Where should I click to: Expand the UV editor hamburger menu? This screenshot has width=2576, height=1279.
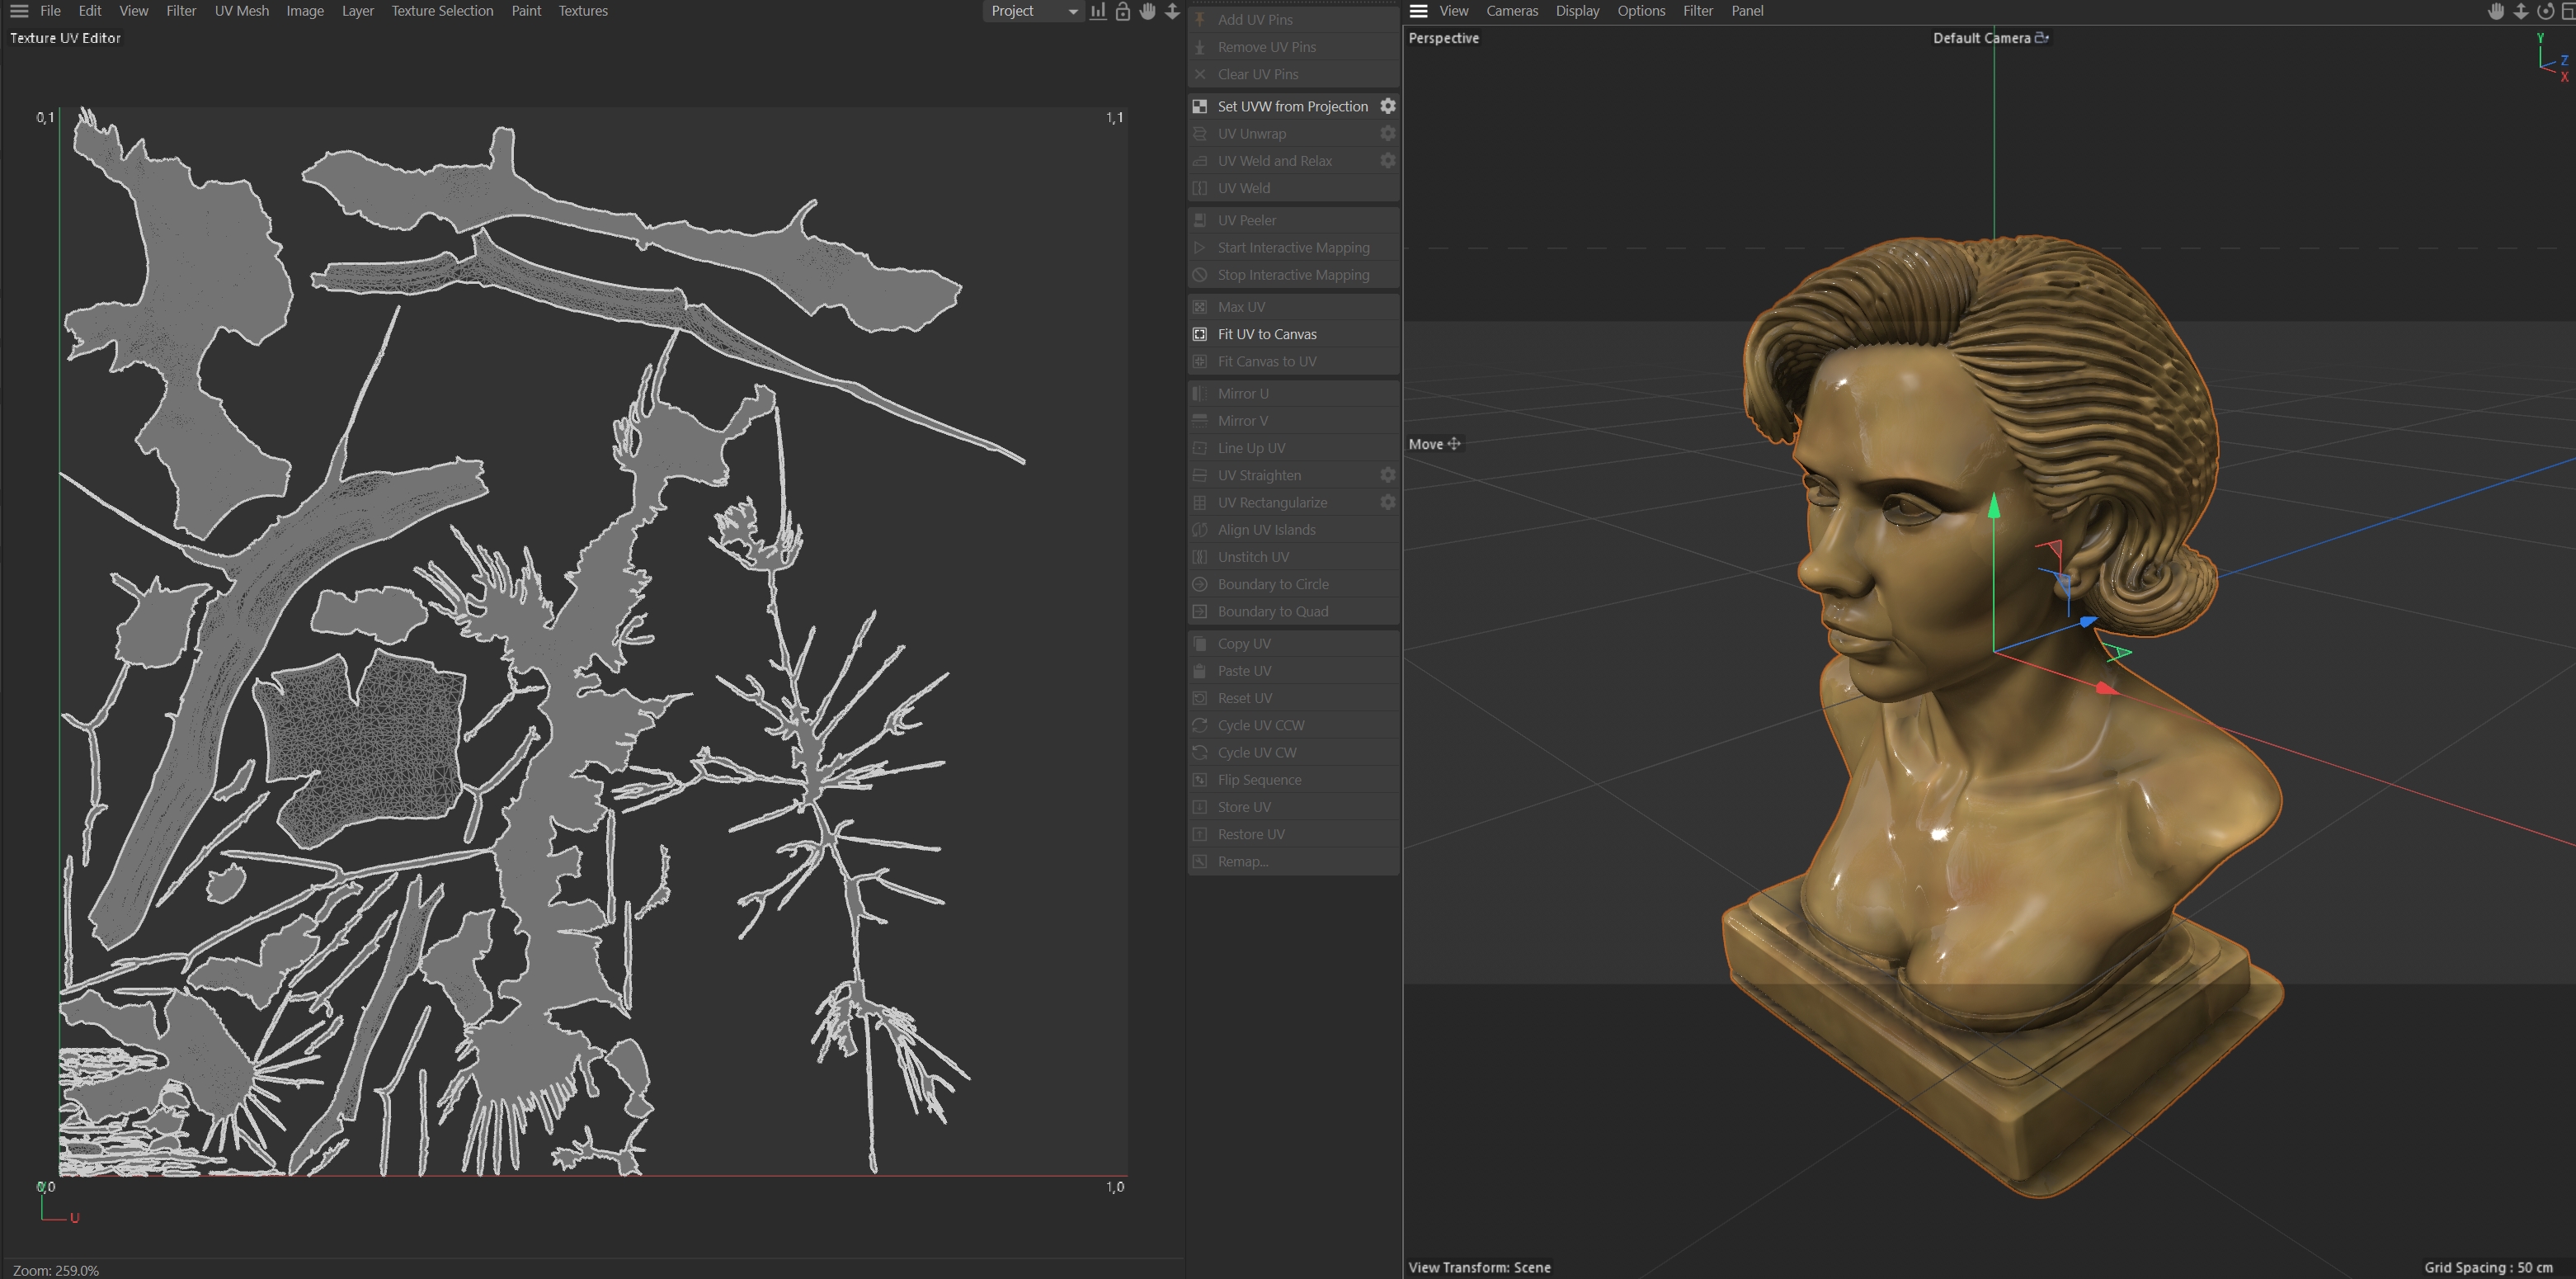click(x=19, y=11)
